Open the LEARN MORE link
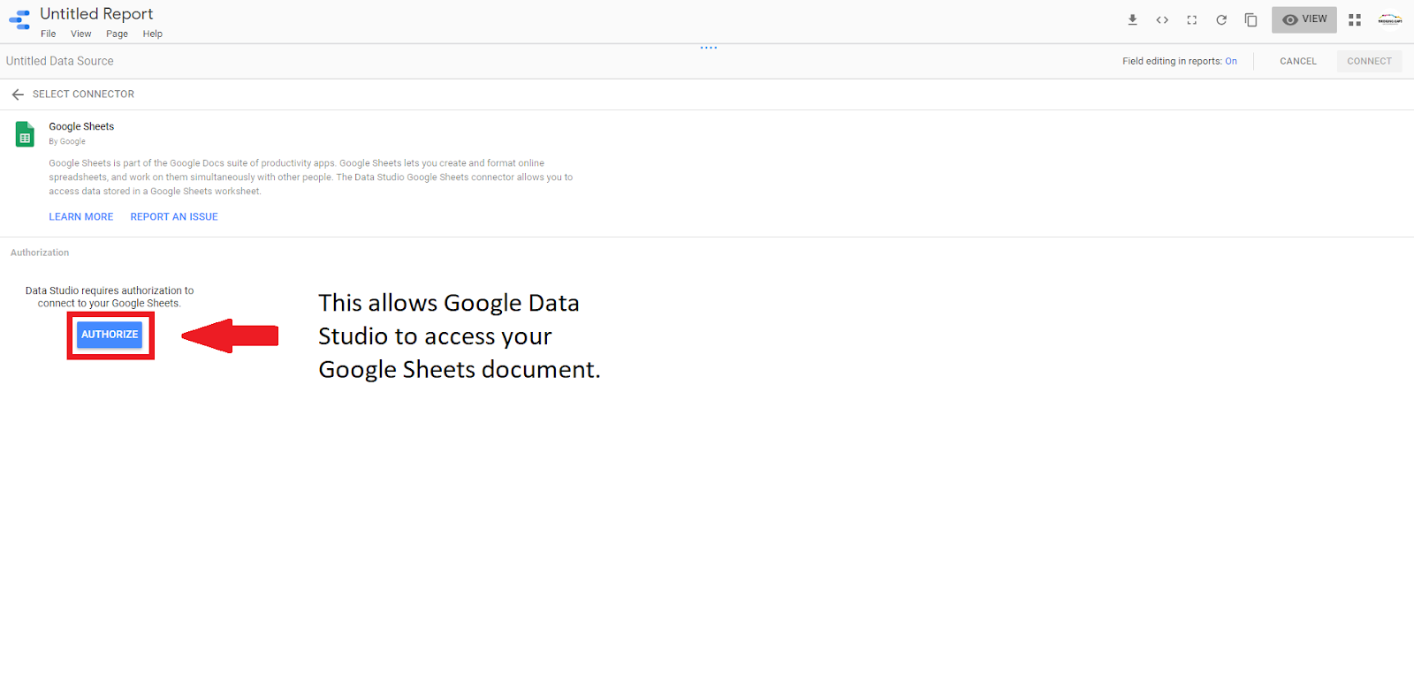Image resolution: width=1414 pixels, height=686 pixels. (81, 217)
